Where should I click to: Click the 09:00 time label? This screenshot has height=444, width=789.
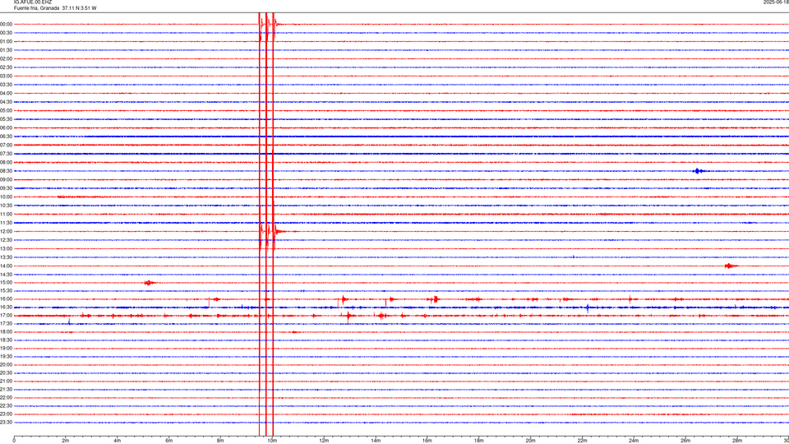7,180
